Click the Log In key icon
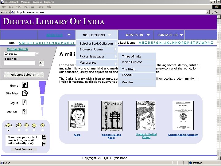 click(x=24, y=102)
